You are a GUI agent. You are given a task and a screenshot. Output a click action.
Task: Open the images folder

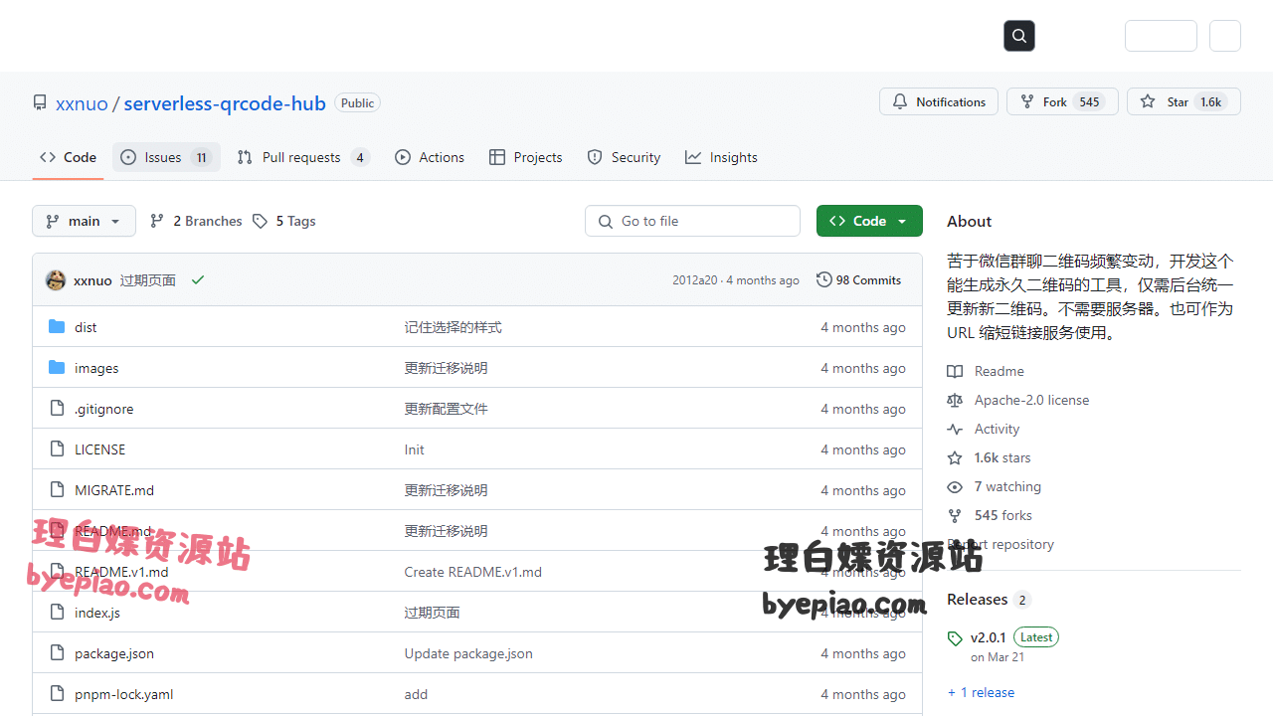point(96,368)
